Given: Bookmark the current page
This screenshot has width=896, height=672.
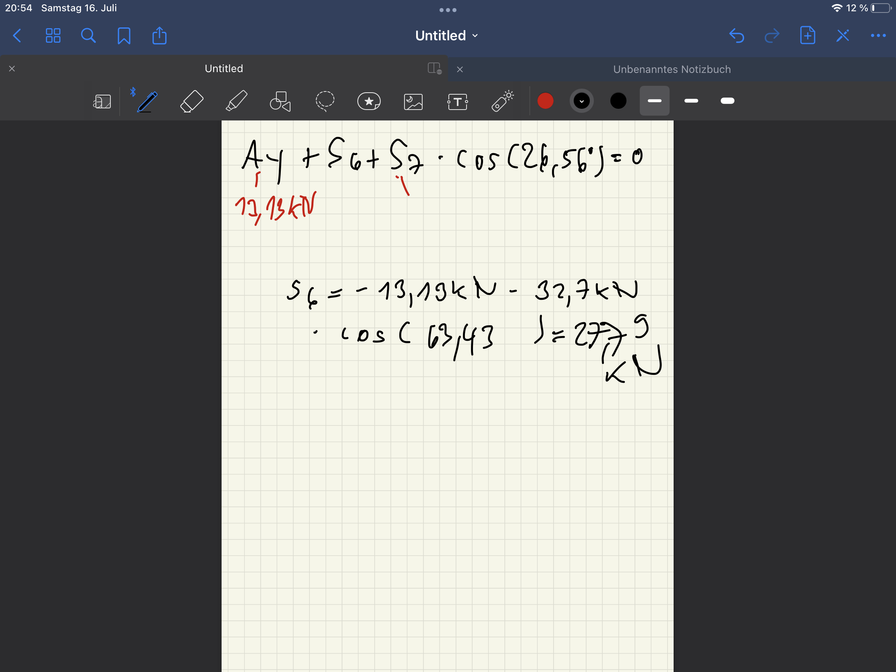Looking at the screenshot, I should pos(124,35).
